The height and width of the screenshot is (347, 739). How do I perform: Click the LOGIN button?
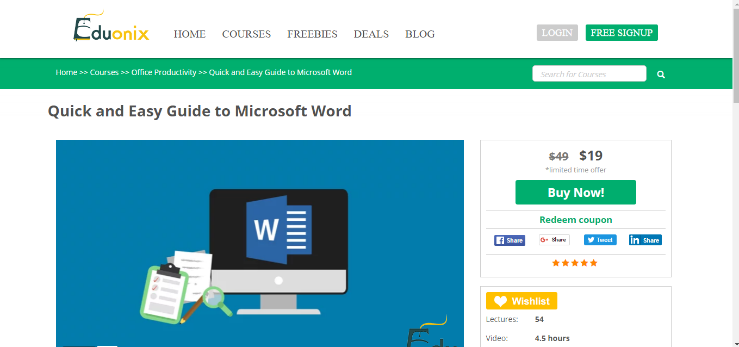pos(557,33)
